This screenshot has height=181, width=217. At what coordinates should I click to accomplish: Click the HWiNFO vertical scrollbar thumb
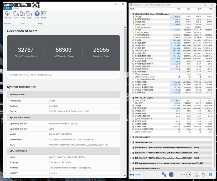[x=214, y=133]
